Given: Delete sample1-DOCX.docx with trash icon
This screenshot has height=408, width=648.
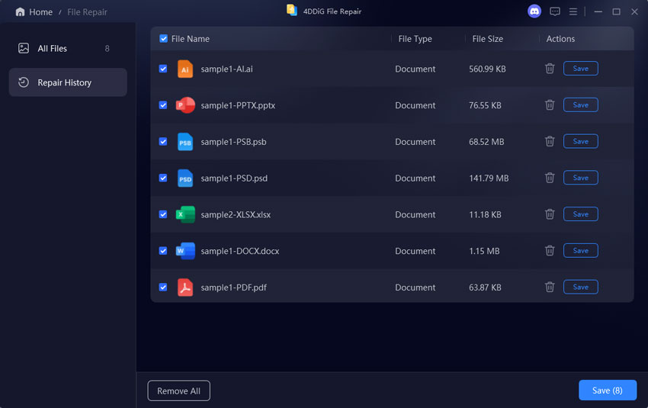Looking at the screenshot, I should click(x=549, y=250).
